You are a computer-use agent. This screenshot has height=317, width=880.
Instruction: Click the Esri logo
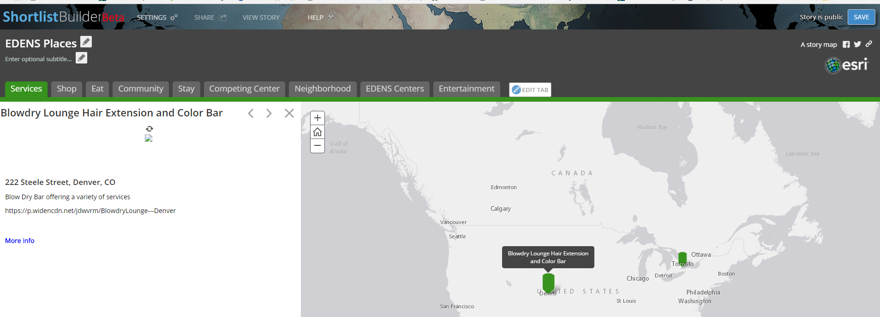point(847,65)
